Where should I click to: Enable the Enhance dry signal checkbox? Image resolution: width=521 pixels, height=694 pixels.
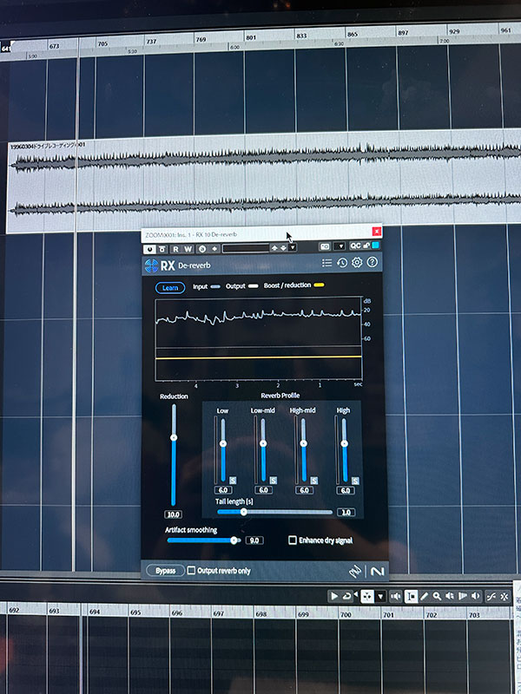pos(293,540)
